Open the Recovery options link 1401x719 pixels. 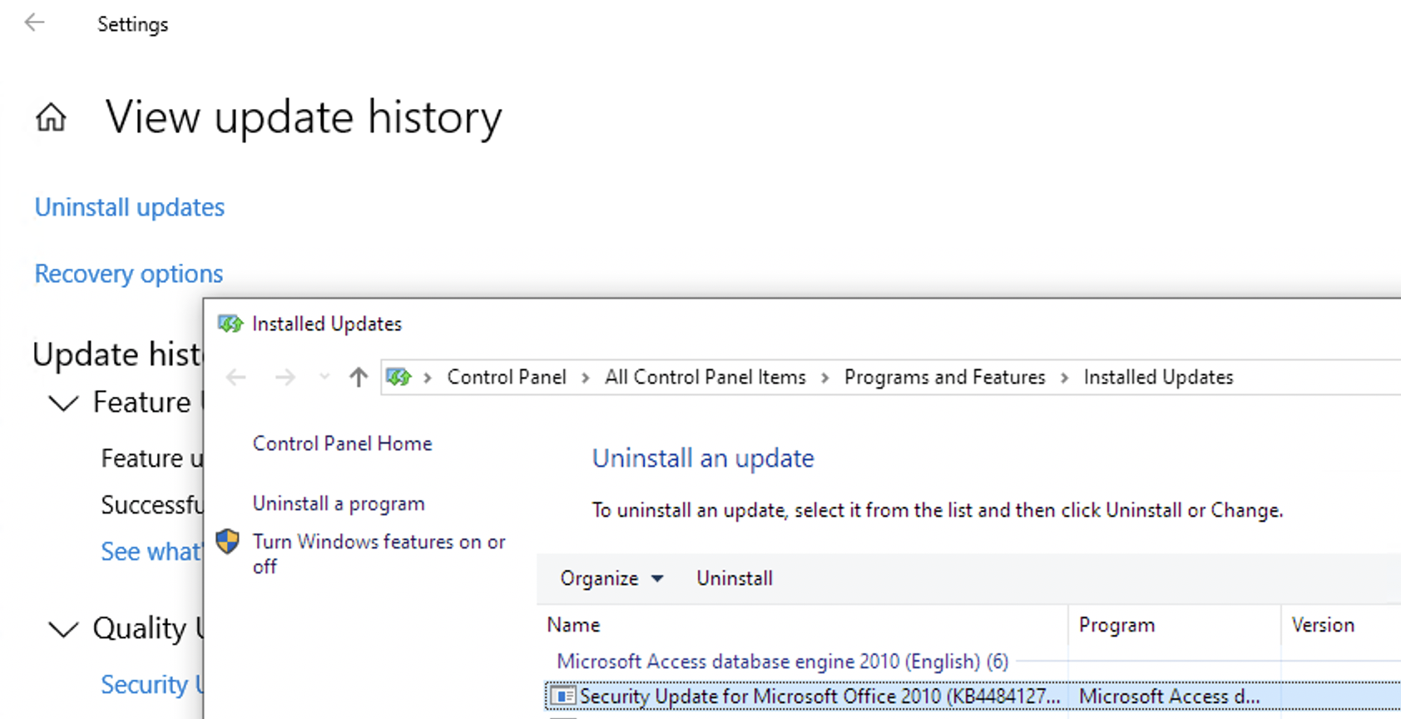129,274
